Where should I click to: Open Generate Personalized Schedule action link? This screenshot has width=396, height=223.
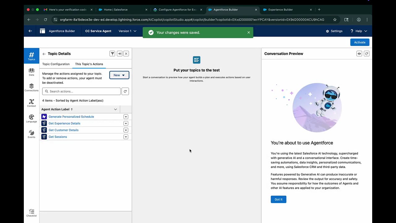pyautogui.click(x=71, y=117)
